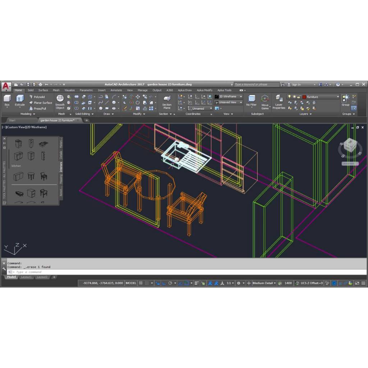The height and width of the screenshot is (368, 368).
Task: Expand the Solid Editing panel
Action: (84, 114)
